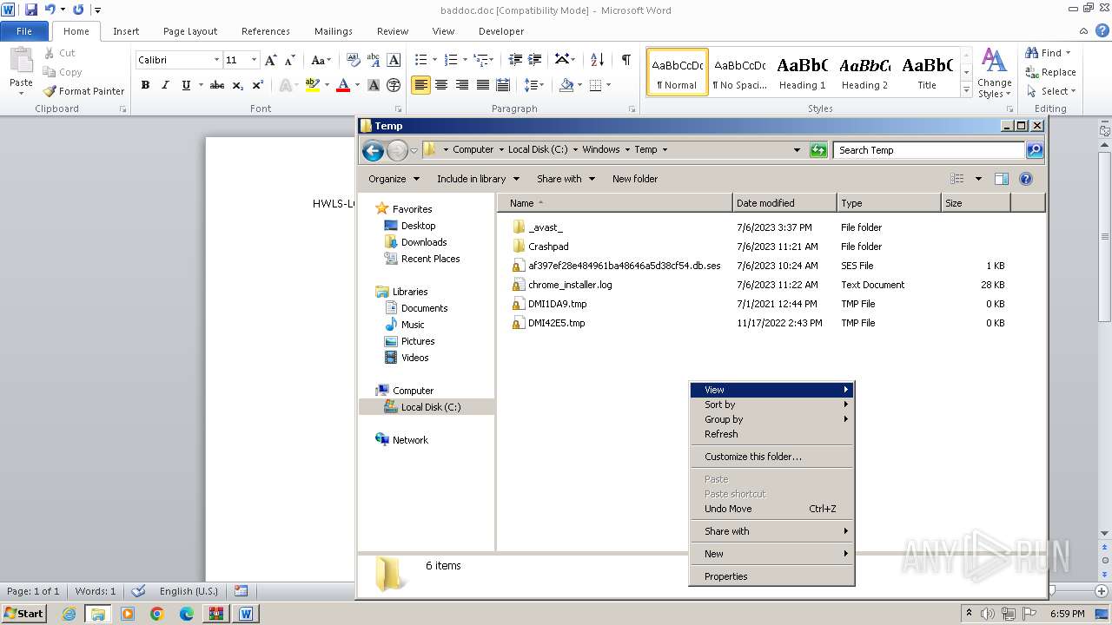Image resolution: width=1112 pixels, height=625 pixels.
Task: Apply the Heading 1 style
Action: pyautogui.click(x=802, y=73)
